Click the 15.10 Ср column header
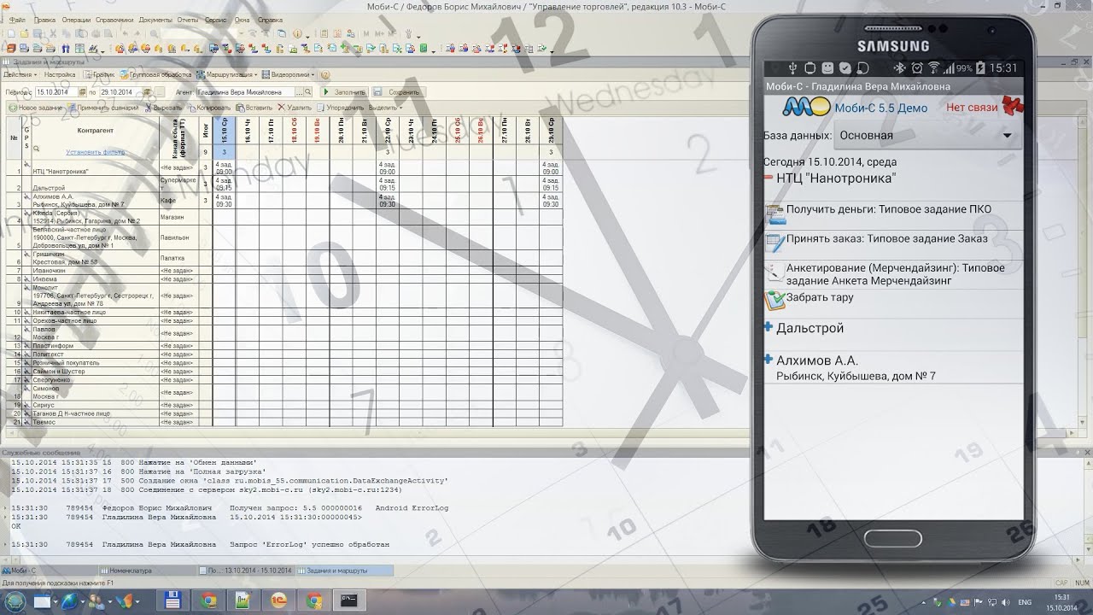 (x=224, y=130)
